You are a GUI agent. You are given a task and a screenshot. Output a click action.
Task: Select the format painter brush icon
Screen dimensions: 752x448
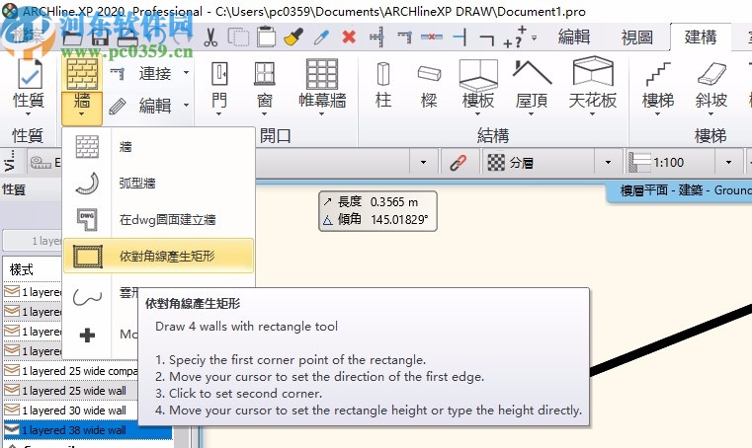pyautogui.click(x=293, y=37)
